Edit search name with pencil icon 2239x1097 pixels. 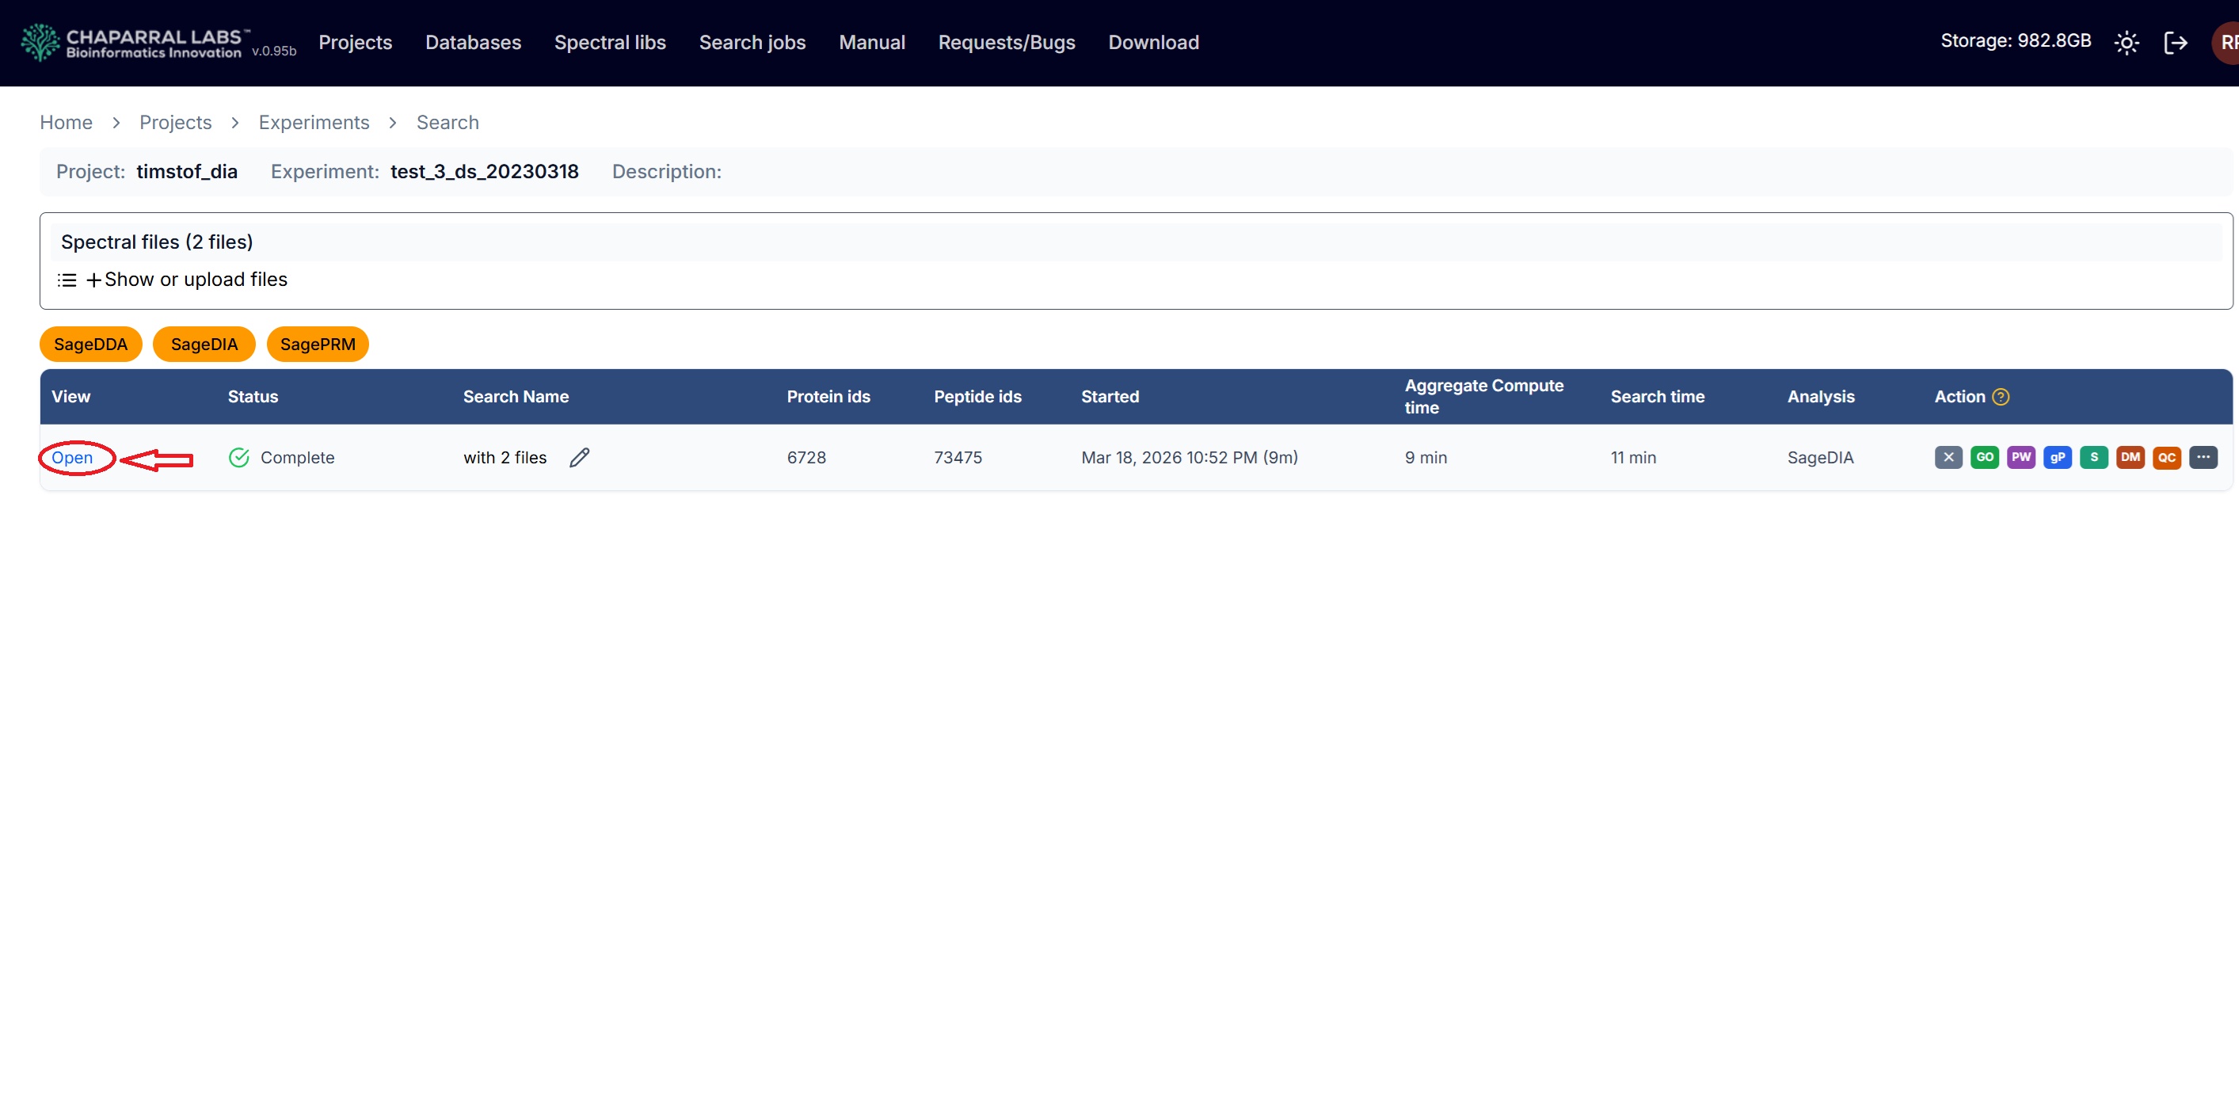click(x=580, y=457)
